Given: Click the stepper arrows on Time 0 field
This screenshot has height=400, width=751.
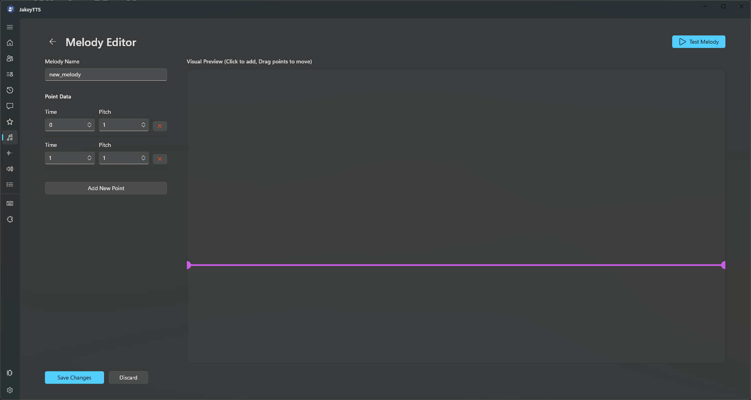Looking at the screenshot, I should coord(89,125).
